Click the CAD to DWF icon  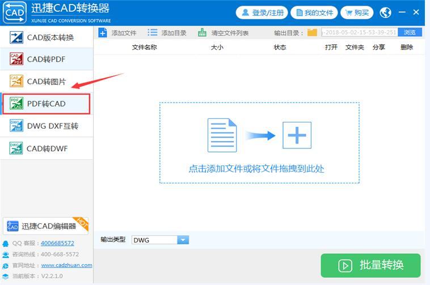[16, 148]
